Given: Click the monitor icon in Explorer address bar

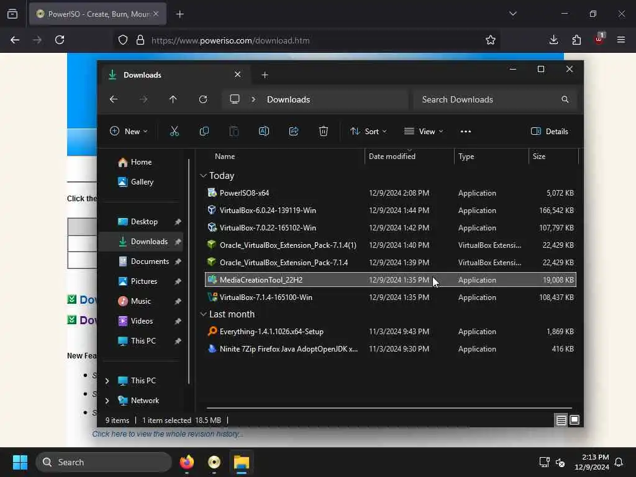Looking at the screenshot, I should point(234,99).
